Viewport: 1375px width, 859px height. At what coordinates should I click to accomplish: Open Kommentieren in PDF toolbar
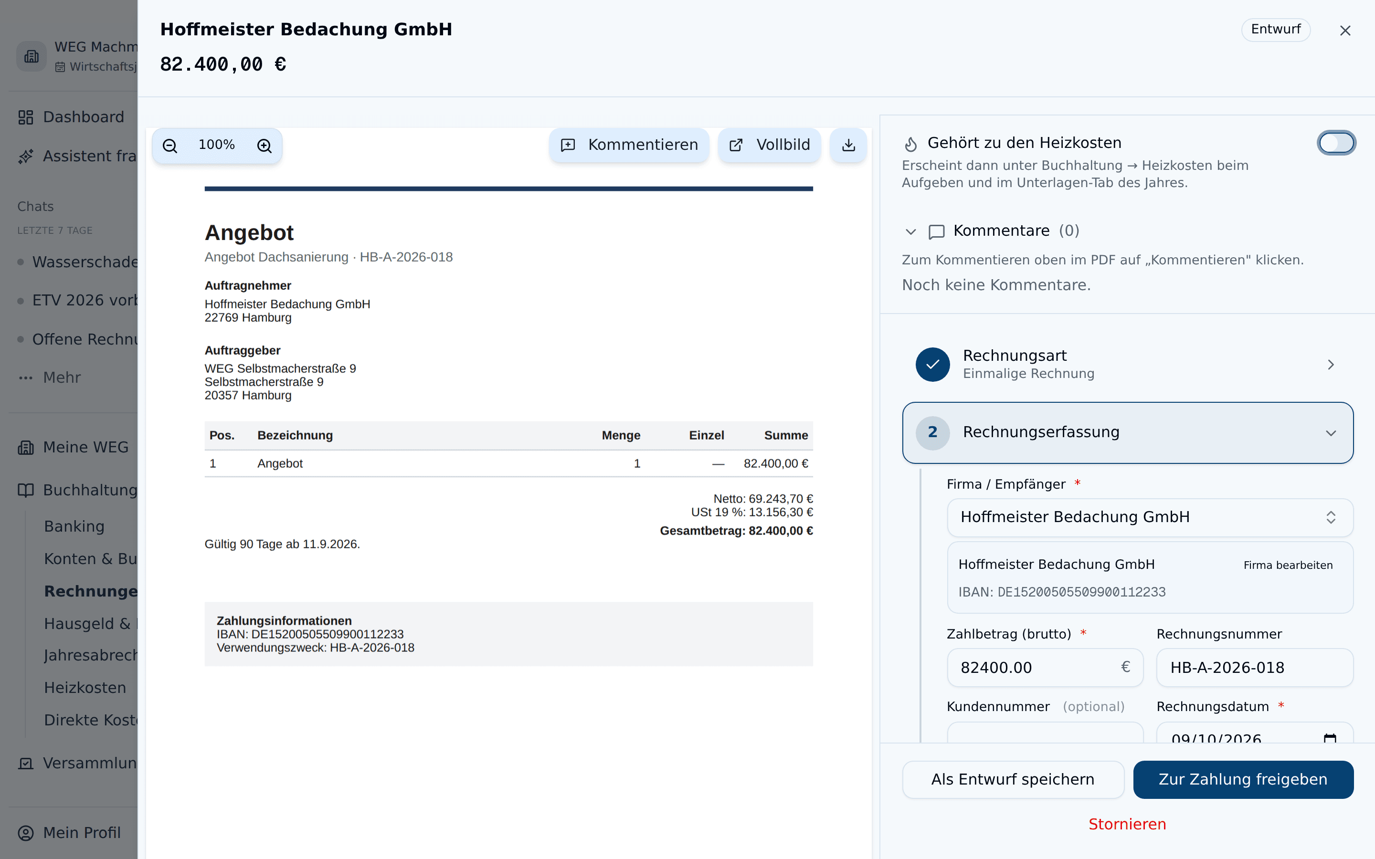click(629, 146)
